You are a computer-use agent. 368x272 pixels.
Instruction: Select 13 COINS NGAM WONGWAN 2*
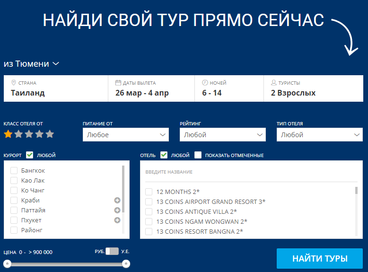click(149, 221)
